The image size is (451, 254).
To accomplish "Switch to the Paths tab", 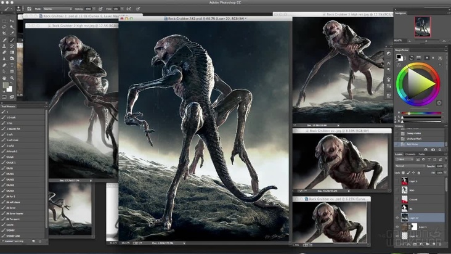I will (421, 154).
